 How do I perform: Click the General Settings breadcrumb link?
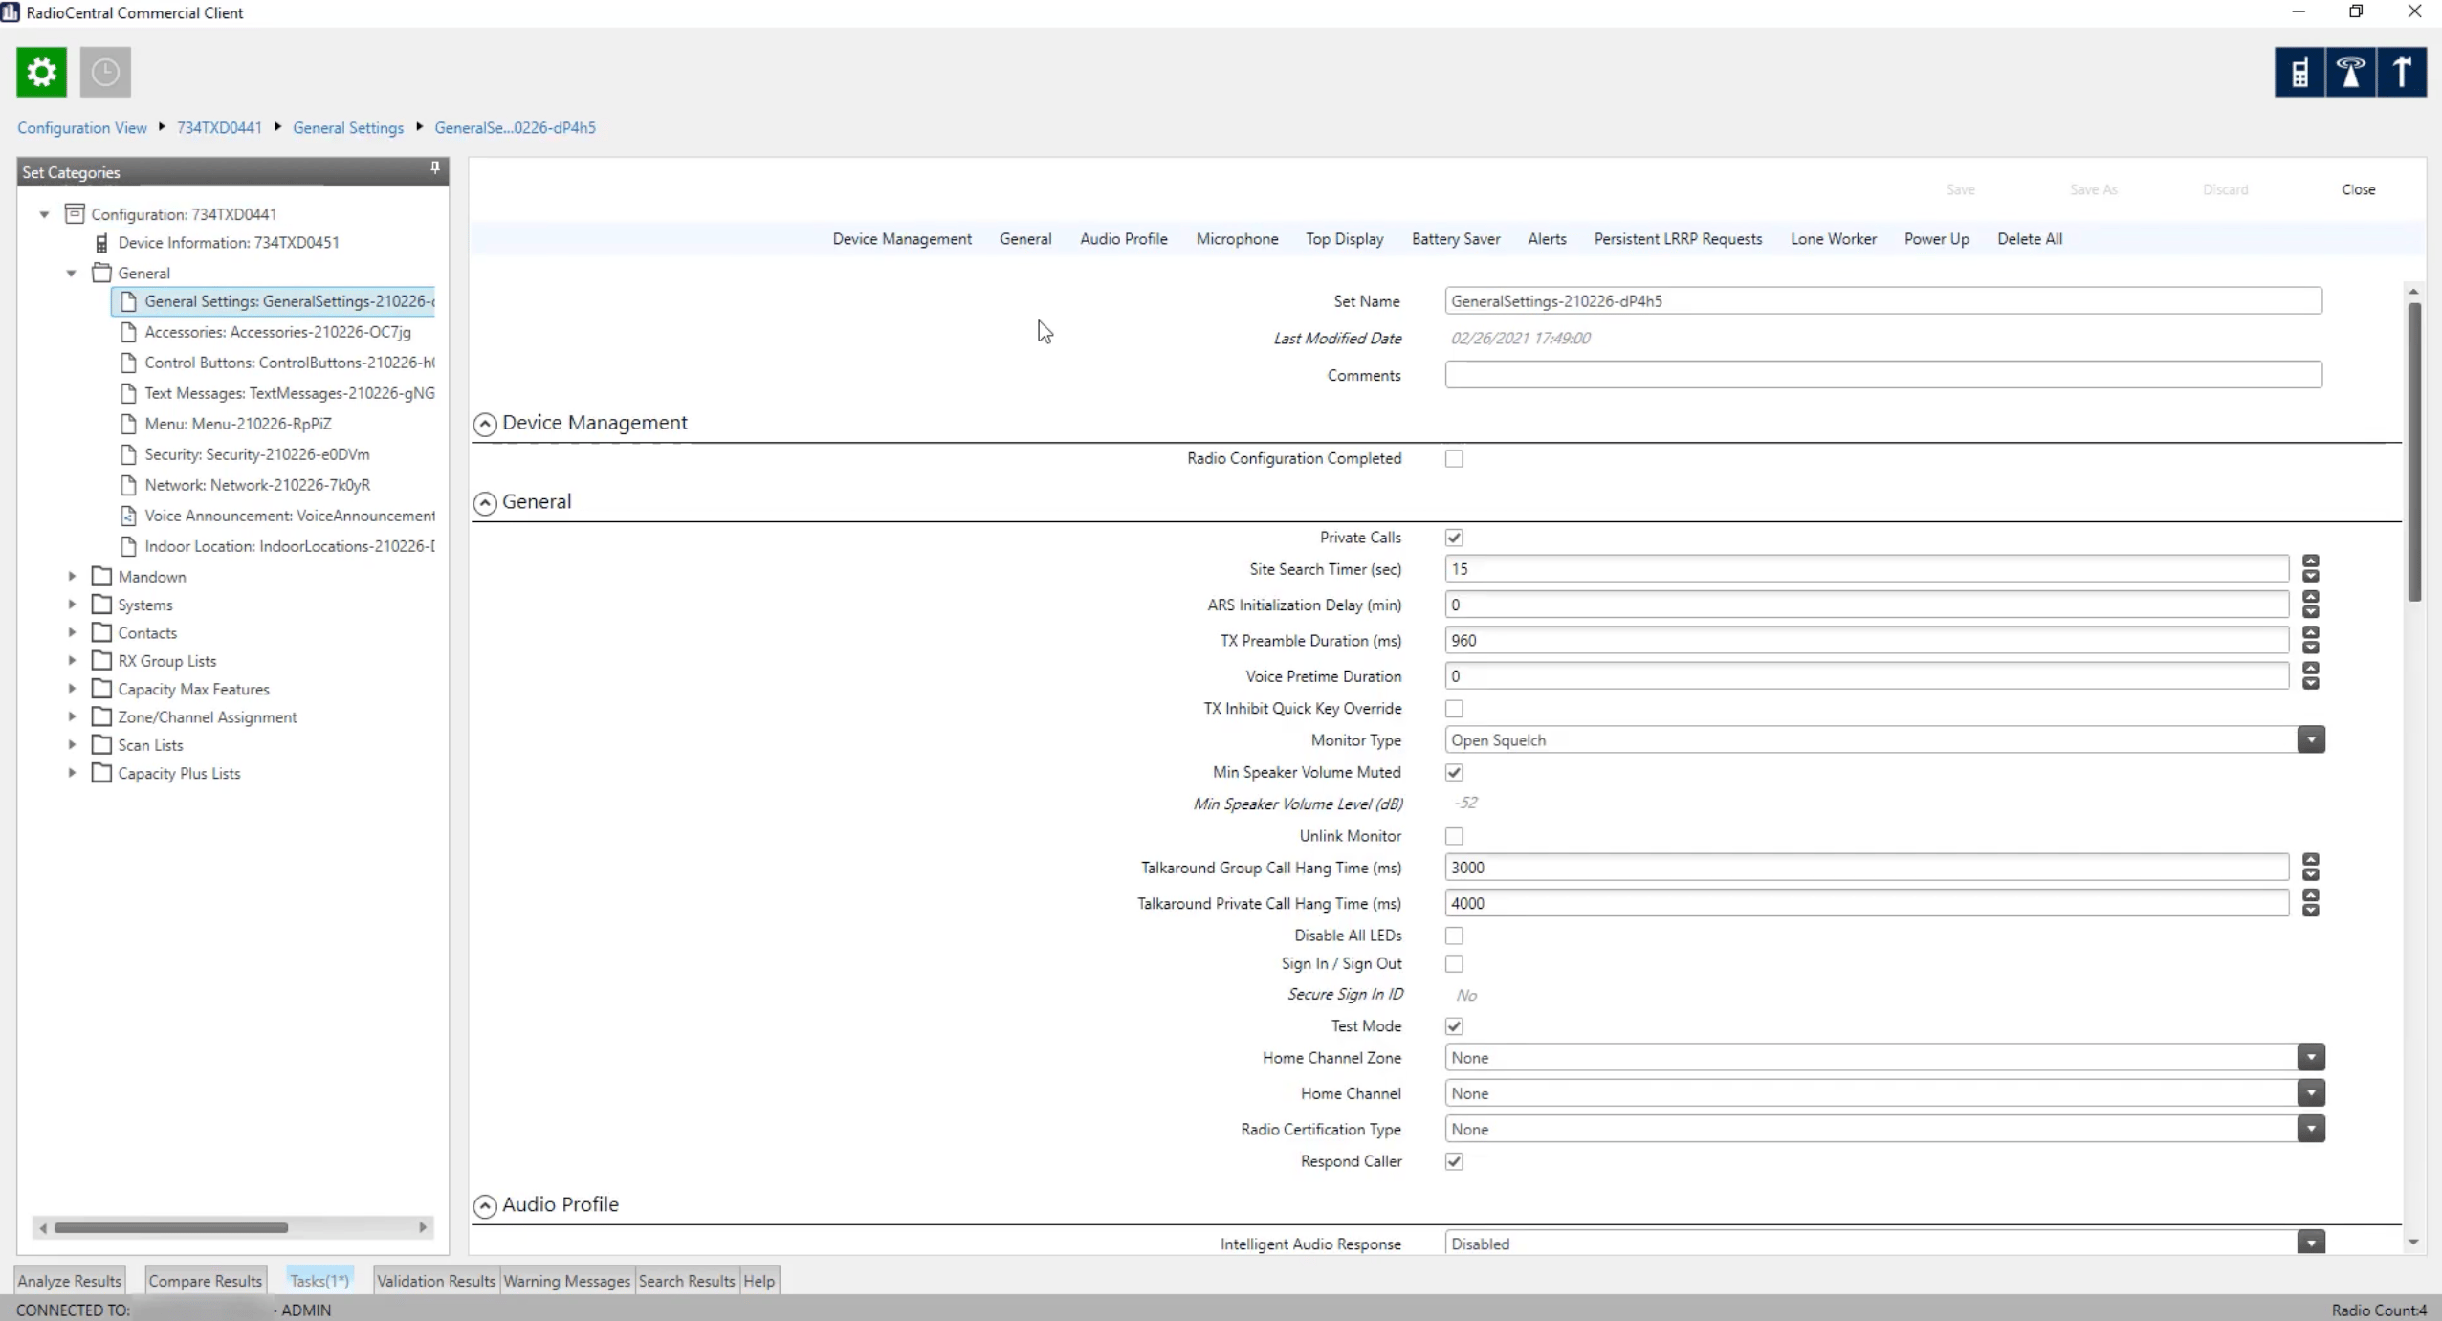pos(348,128)
